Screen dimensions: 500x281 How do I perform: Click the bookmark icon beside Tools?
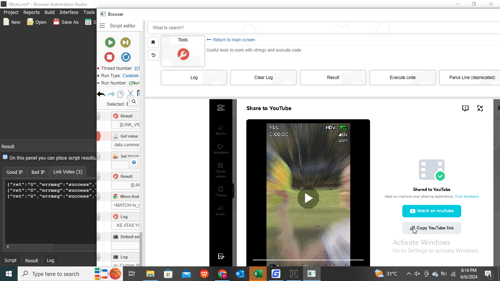tap(153, 42)
